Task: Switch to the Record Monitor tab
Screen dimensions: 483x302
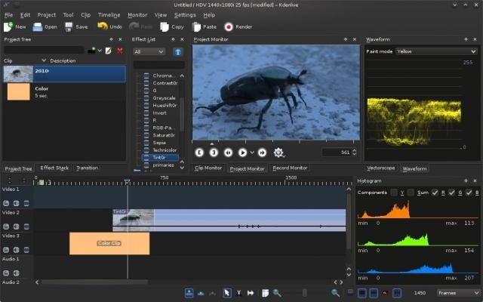Action: click(290, 168)
